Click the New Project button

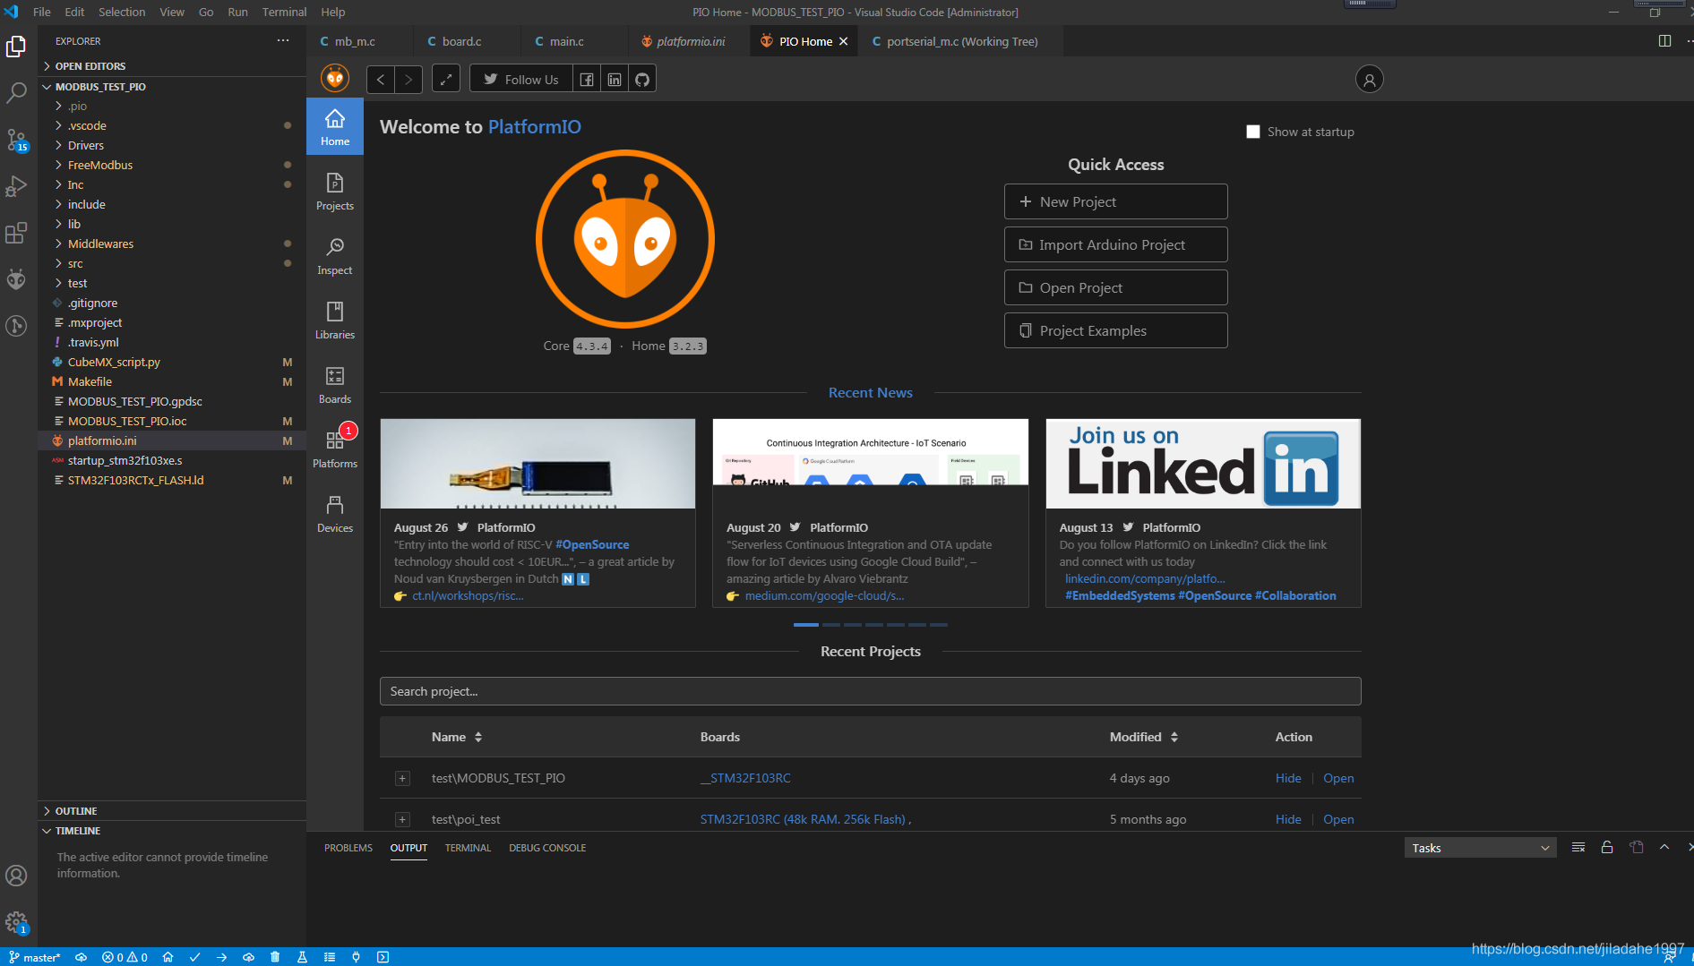click(x=1115, y=201)
